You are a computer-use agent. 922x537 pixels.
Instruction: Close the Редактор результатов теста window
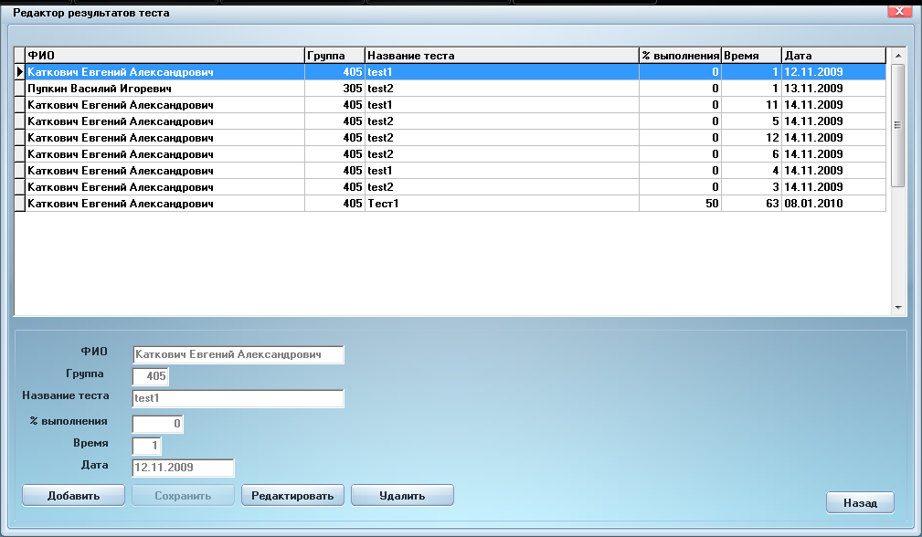point(900,11)
